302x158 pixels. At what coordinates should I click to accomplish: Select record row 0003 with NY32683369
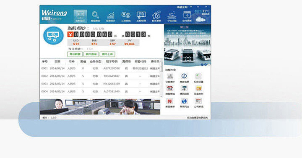pos(100,84)
